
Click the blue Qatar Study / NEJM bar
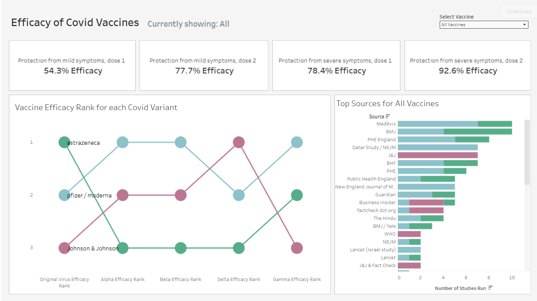pos(438,147)
